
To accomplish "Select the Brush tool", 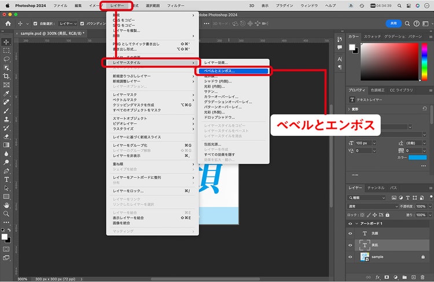I will [x=6, y=110].
